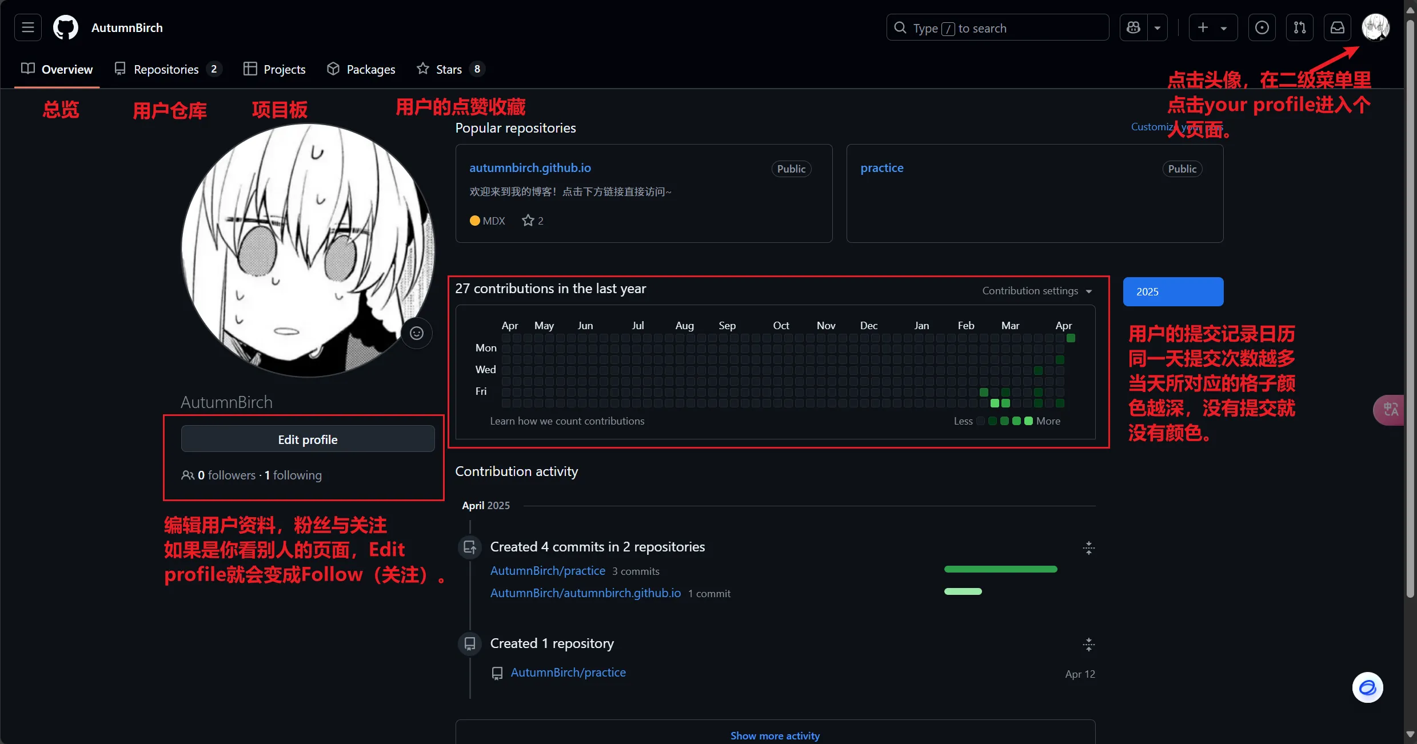Screen dimensions: 1417x744
Task: Click the Public badge on practice card
Action: 1182,169
